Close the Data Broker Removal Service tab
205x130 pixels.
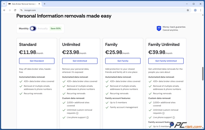coord(39,4)
